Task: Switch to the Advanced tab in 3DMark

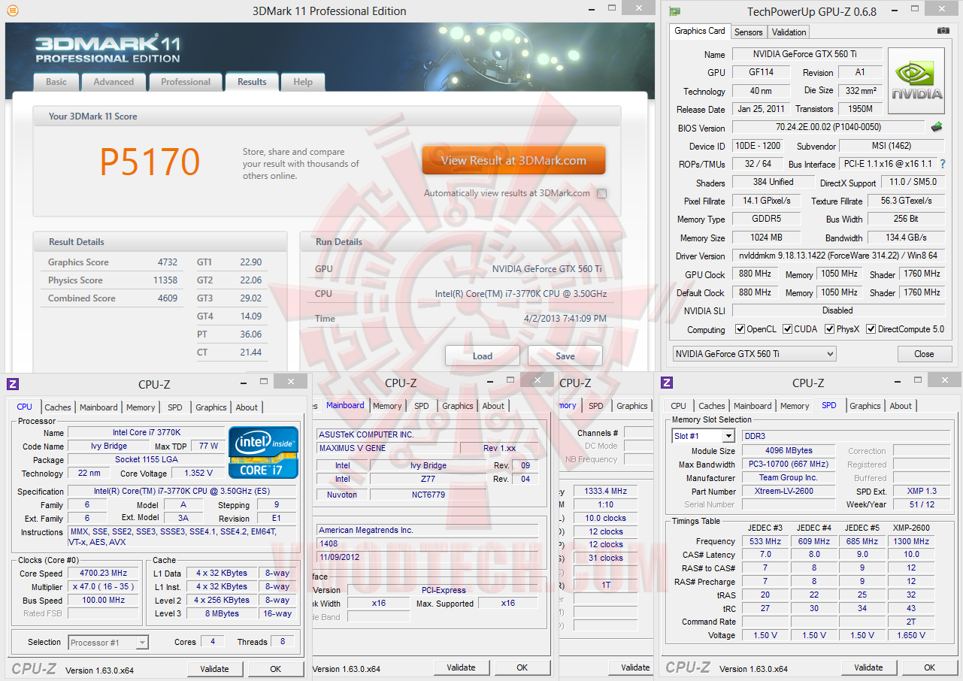Action: [114, 82]
